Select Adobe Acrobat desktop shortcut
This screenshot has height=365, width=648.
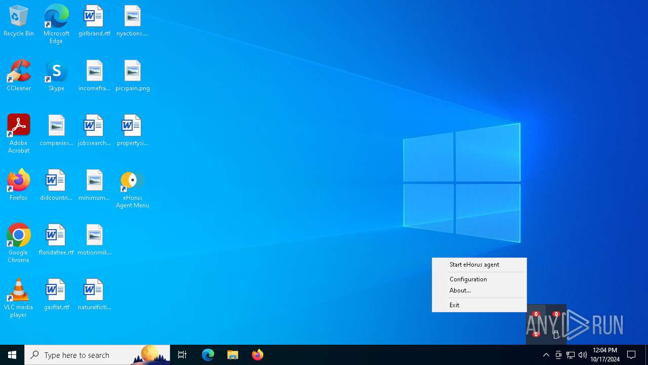(19, 134)
